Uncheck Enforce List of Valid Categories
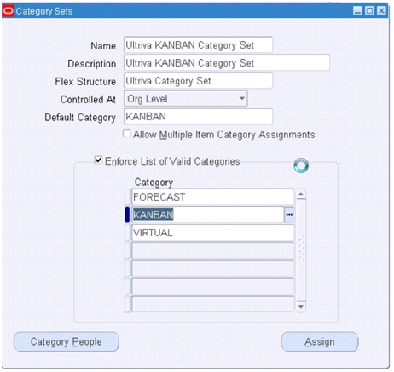Viewport: 394px width, 372px height. [98, 160]
